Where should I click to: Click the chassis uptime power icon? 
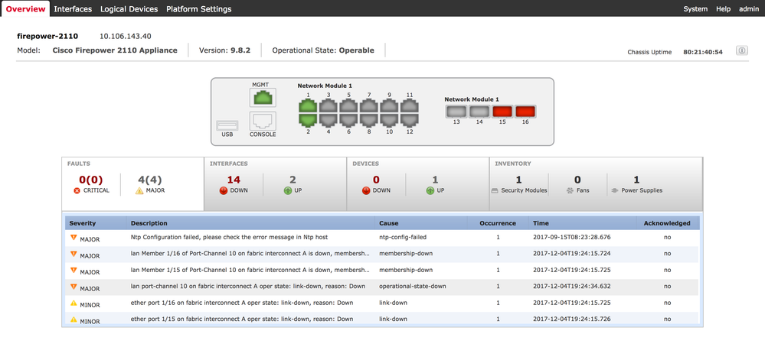click(741, 50)
